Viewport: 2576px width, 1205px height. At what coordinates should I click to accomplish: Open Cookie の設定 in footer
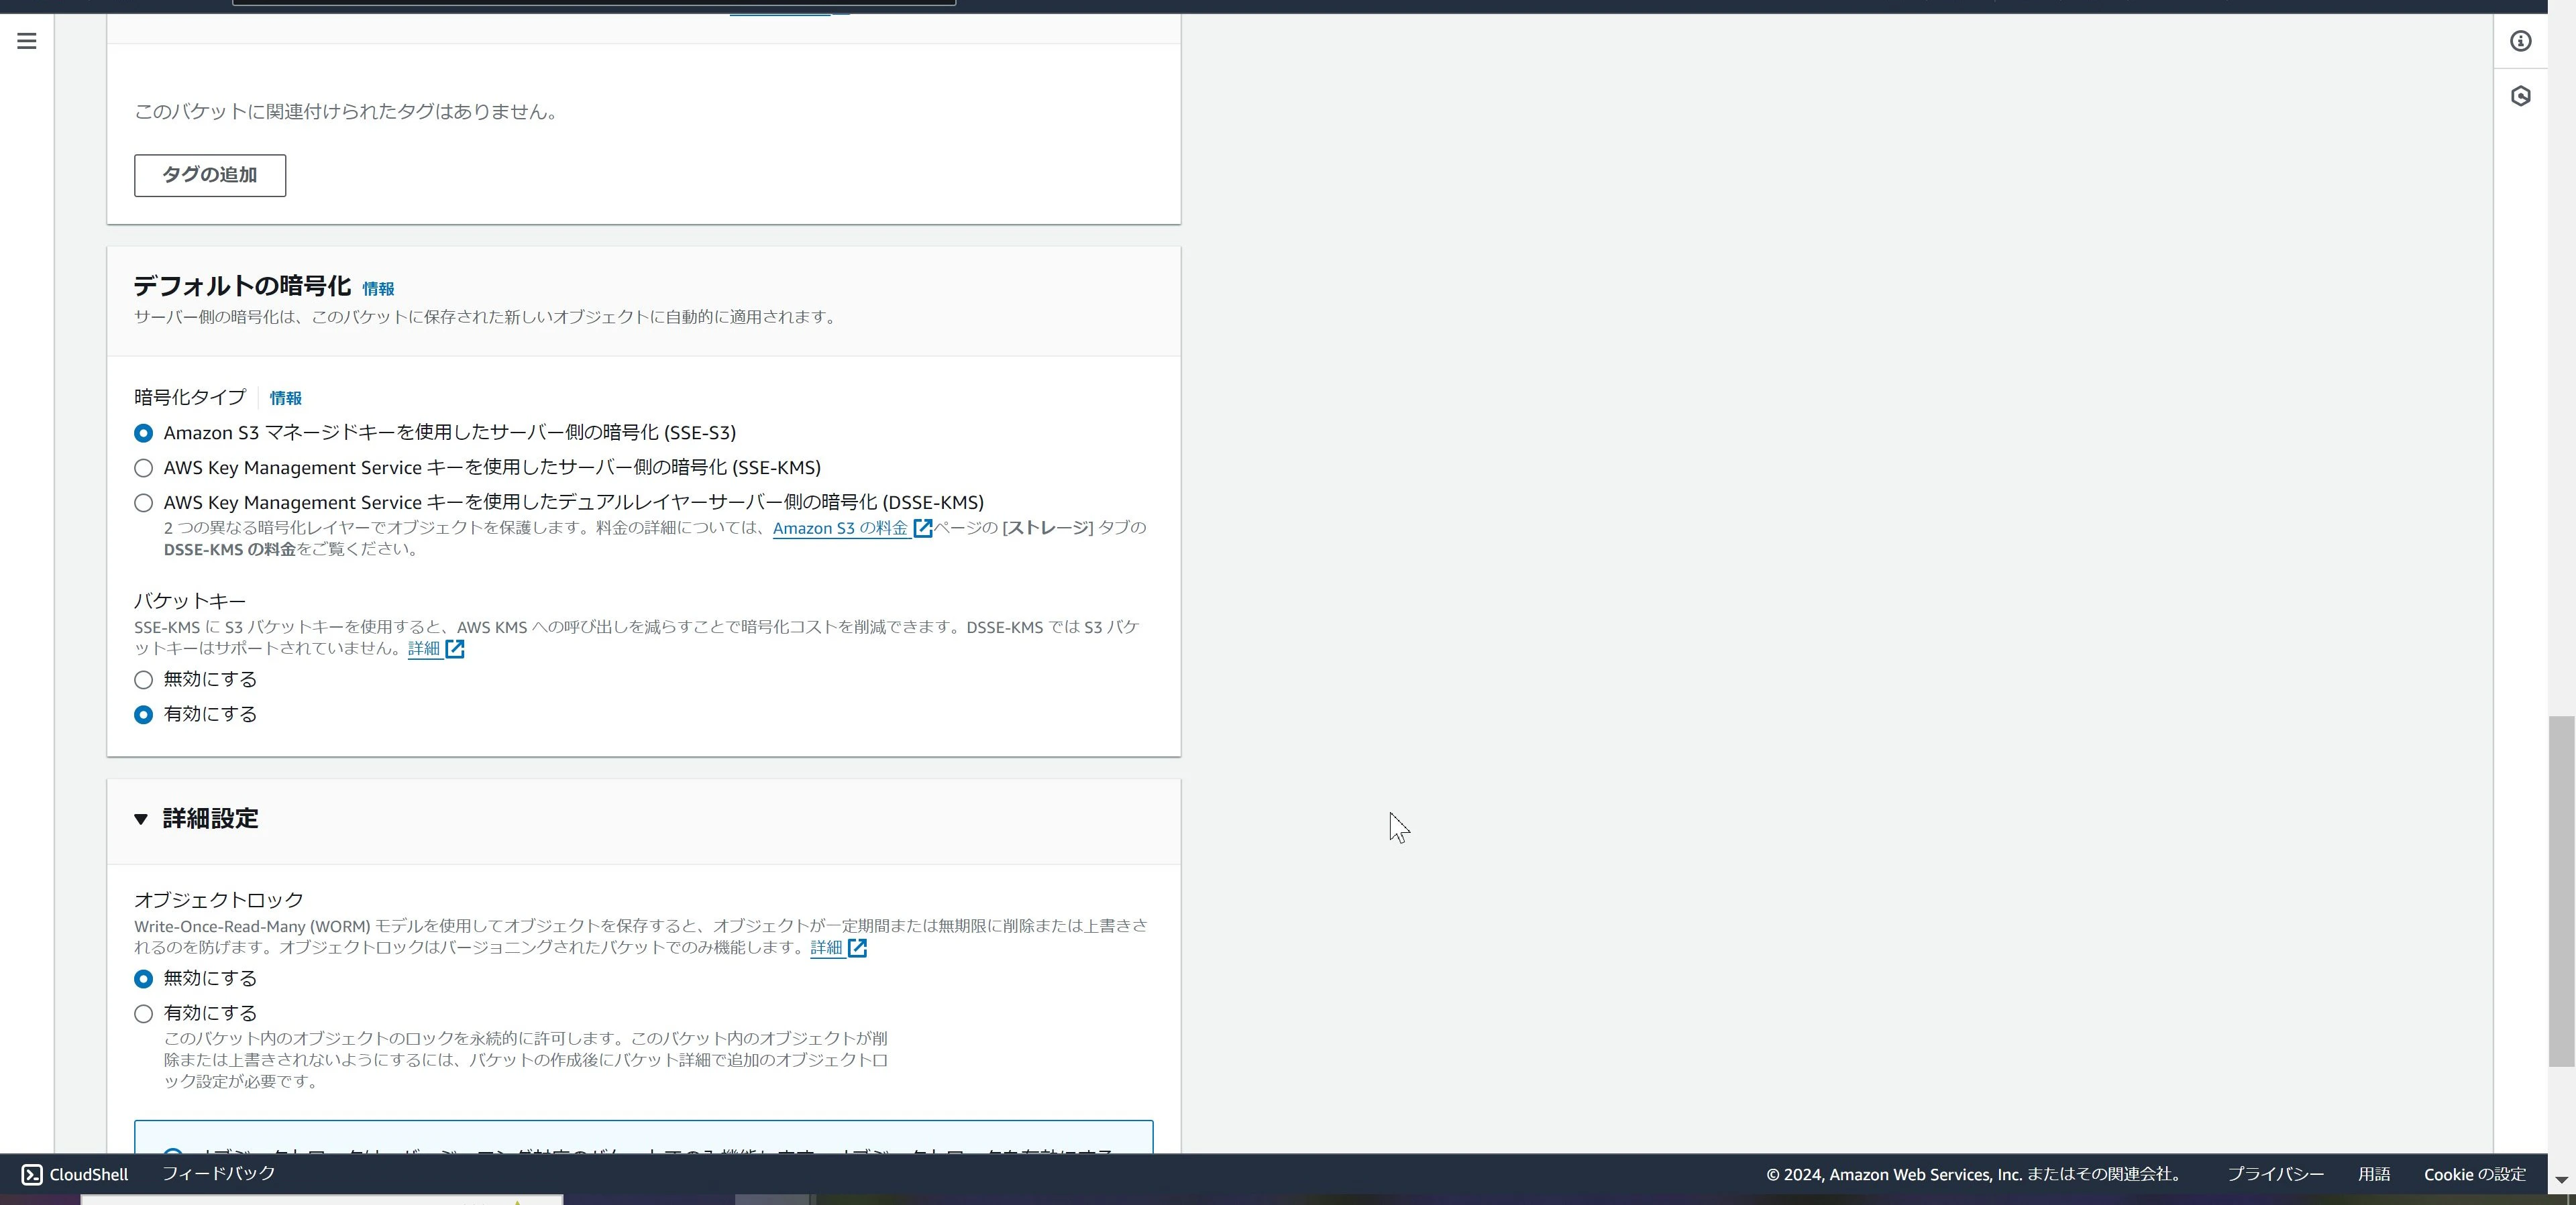point(2475,1174)
